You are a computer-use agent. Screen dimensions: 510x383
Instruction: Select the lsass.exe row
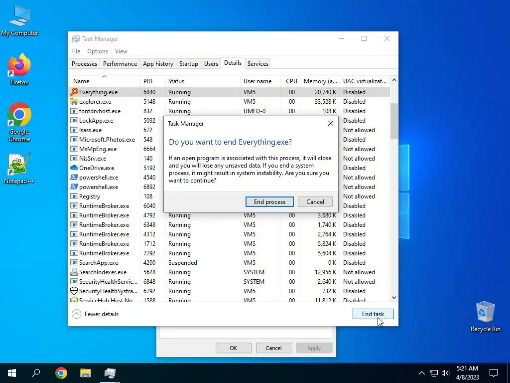pyautogui.click(x=229, y=130)
